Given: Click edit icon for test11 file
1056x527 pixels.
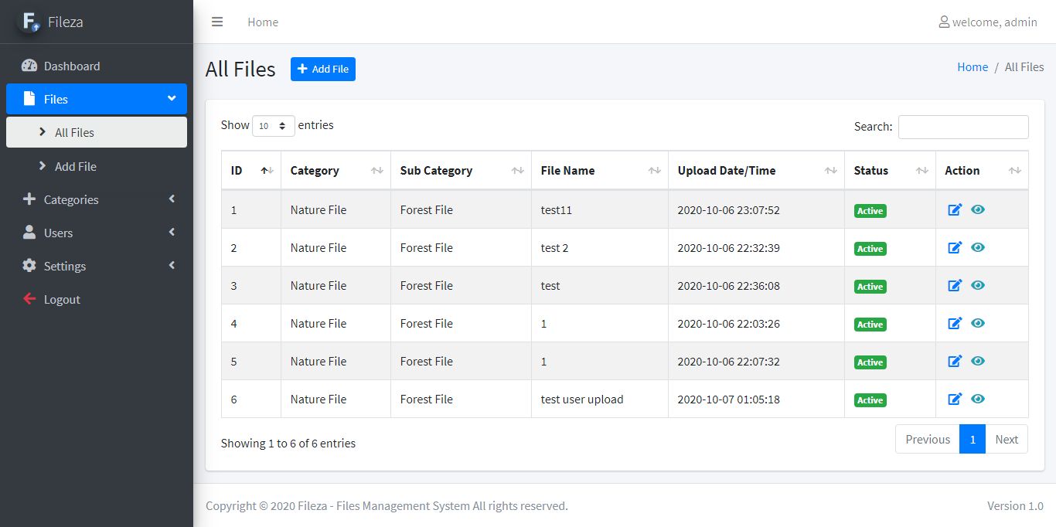Looking at the screenshot, I should 955,209.
